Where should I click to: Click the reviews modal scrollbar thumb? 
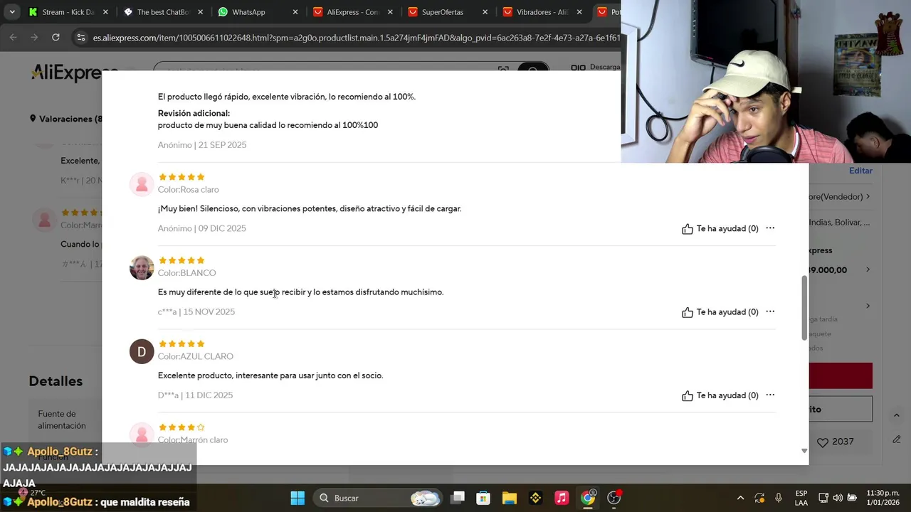click(804, 308)
